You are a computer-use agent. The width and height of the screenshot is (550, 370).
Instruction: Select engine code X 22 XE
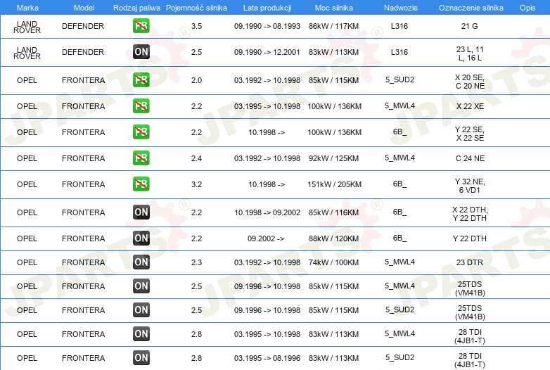point(470,106)
